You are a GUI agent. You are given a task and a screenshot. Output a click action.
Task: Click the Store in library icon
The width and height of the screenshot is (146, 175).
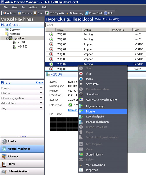point(81,154)
